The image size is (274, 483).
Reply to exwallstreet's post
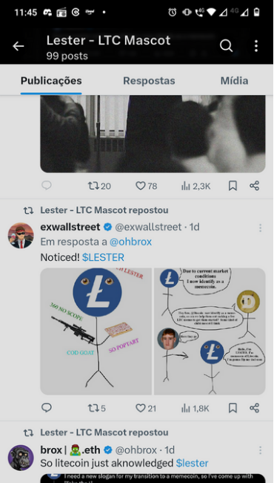[47, 408]
